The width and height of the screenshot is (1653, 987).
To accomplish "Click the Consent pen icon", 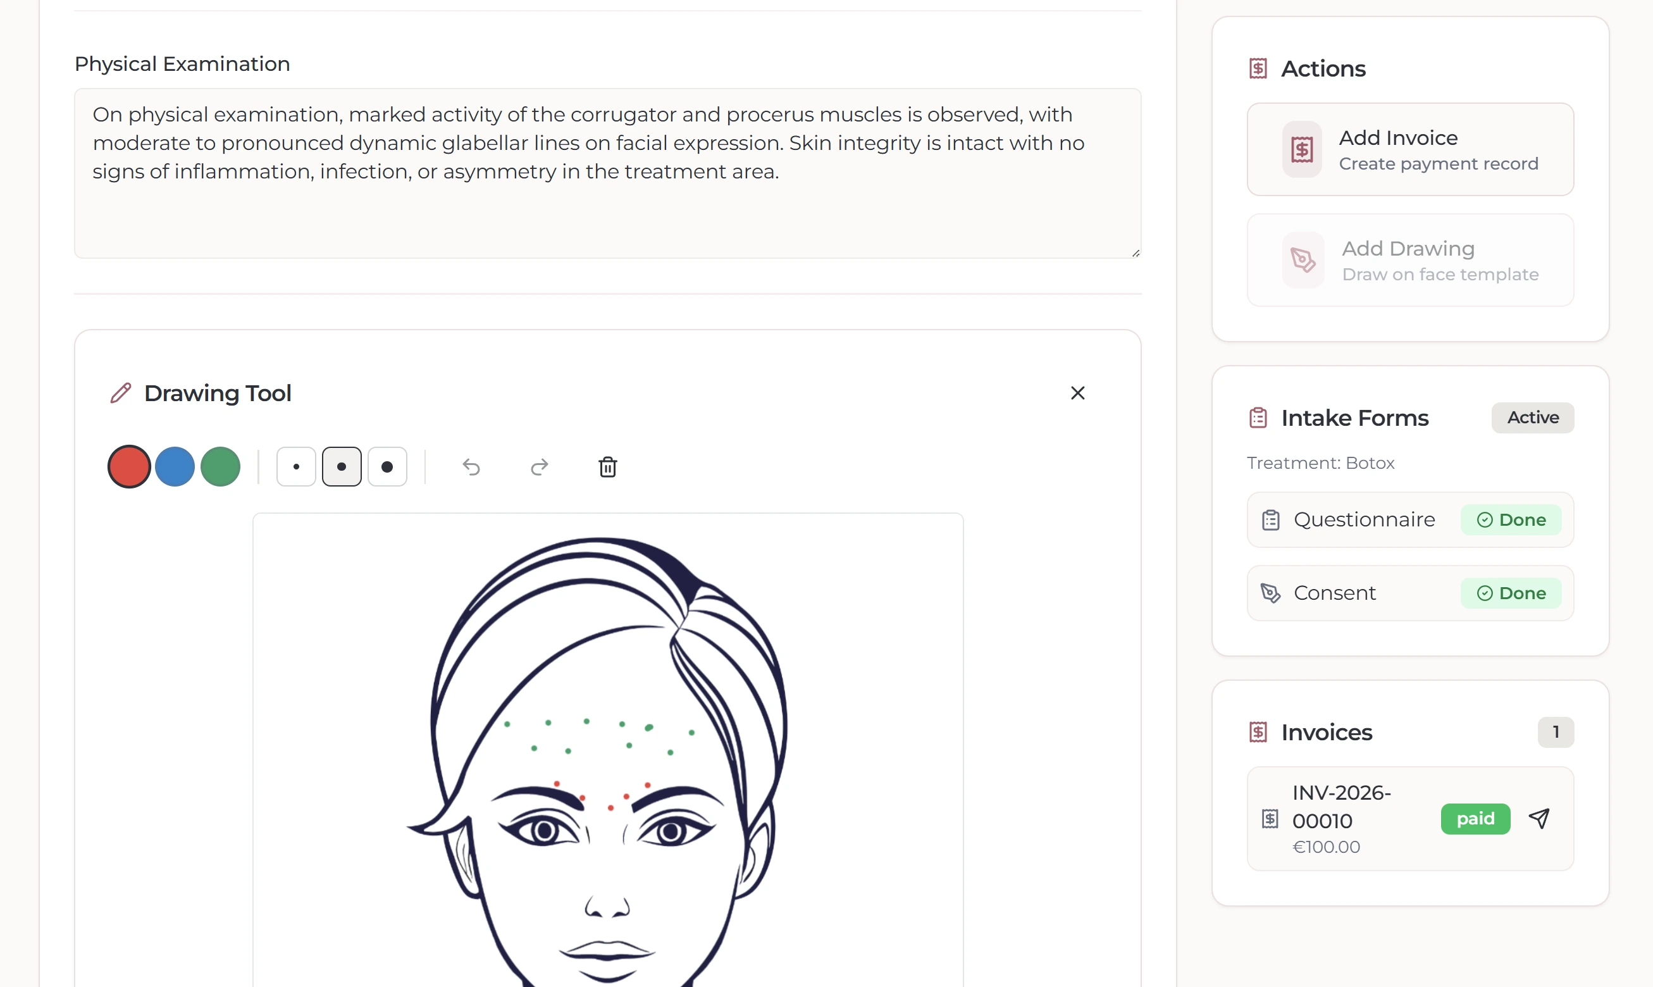I will click(x=1271, y=593).
